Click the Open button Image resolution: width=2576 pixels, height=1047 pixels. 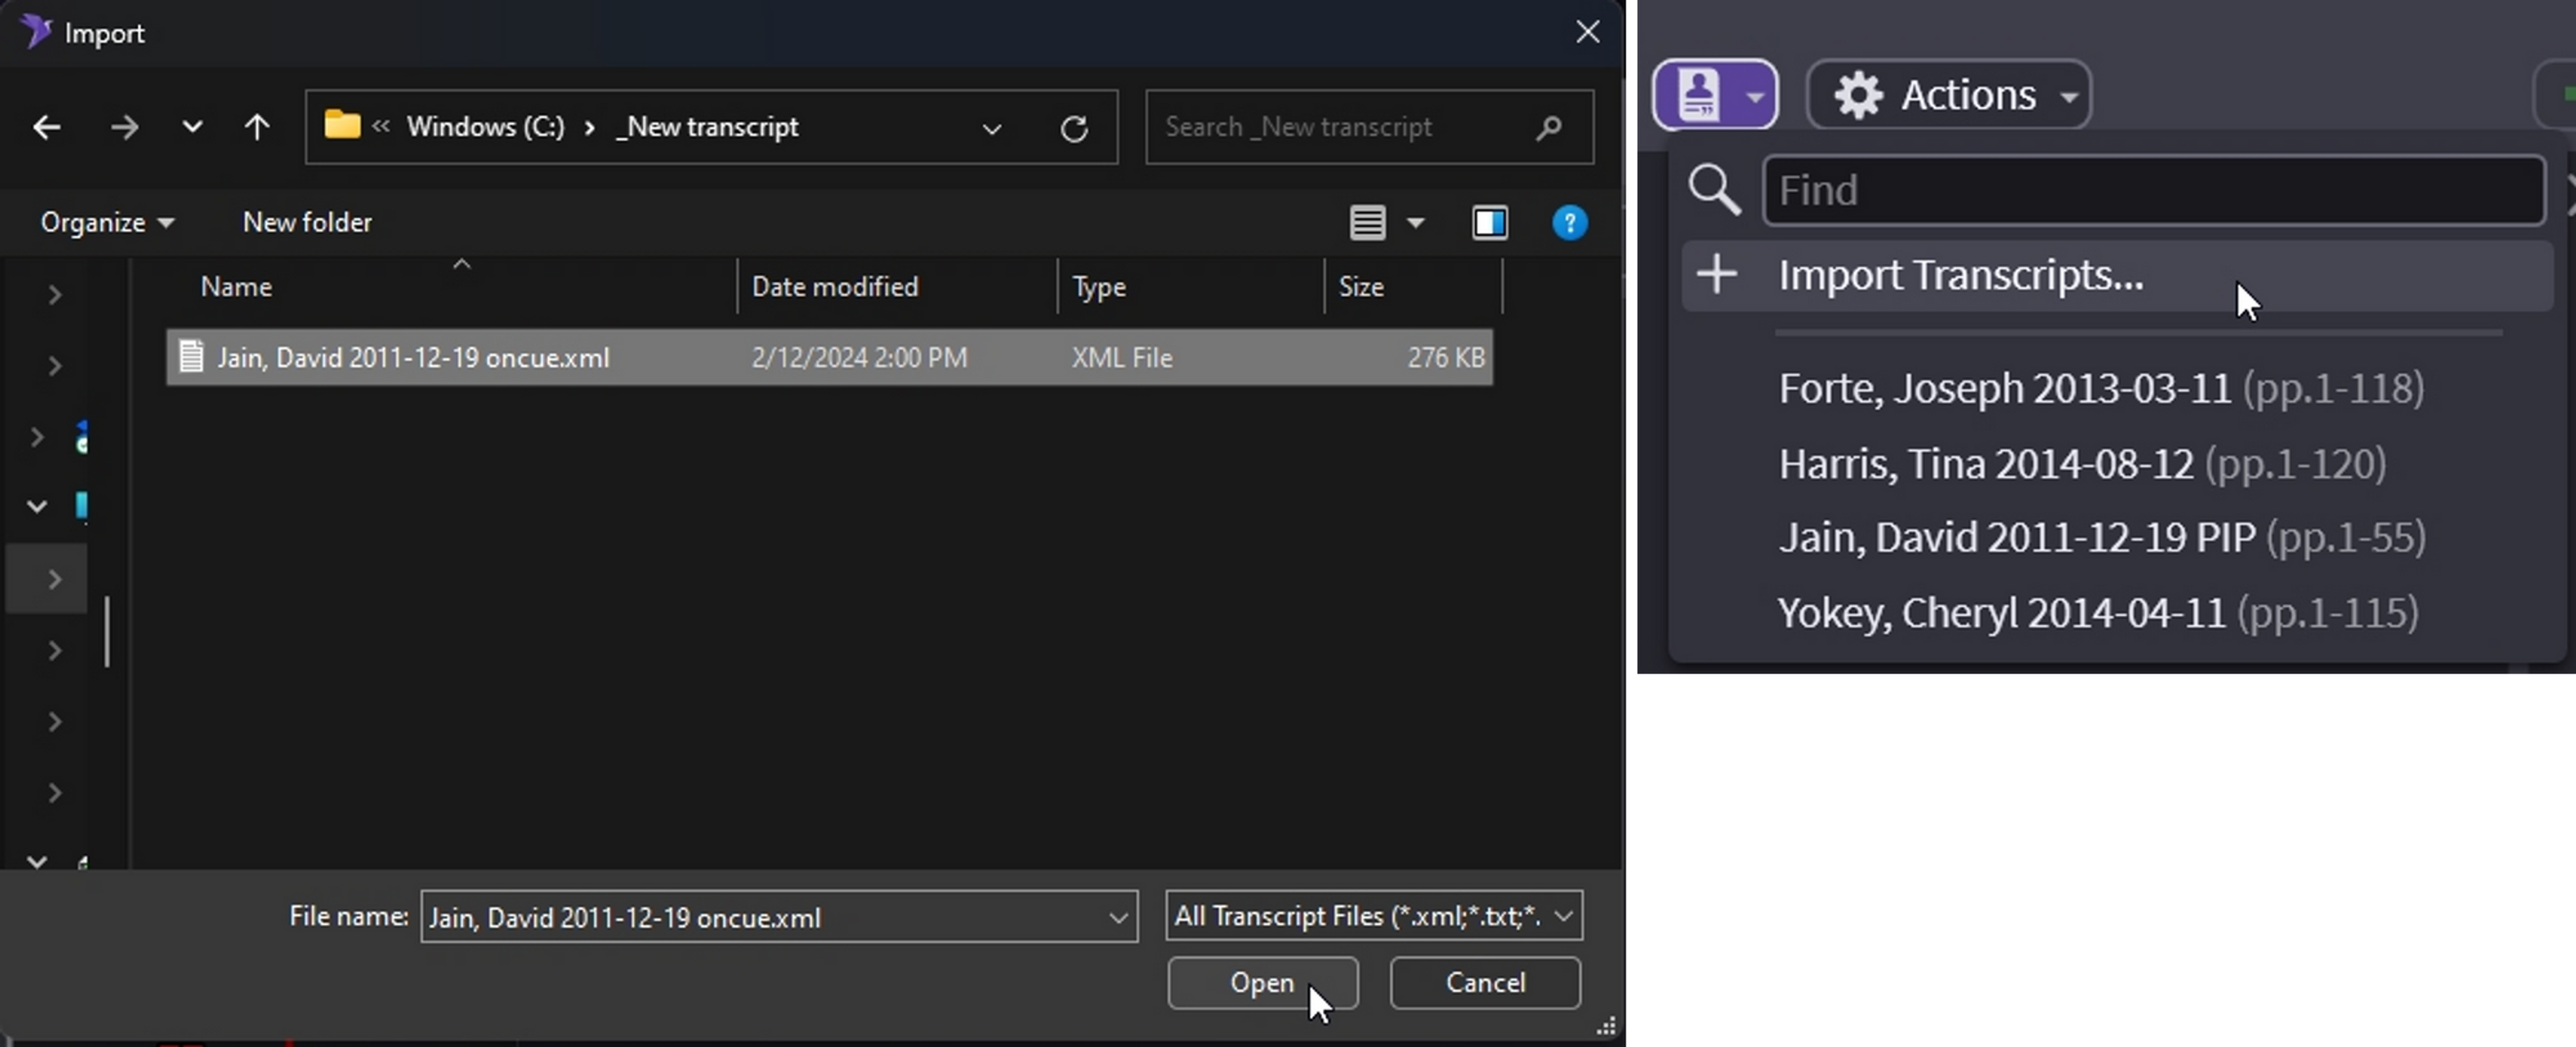[1262, 983]
